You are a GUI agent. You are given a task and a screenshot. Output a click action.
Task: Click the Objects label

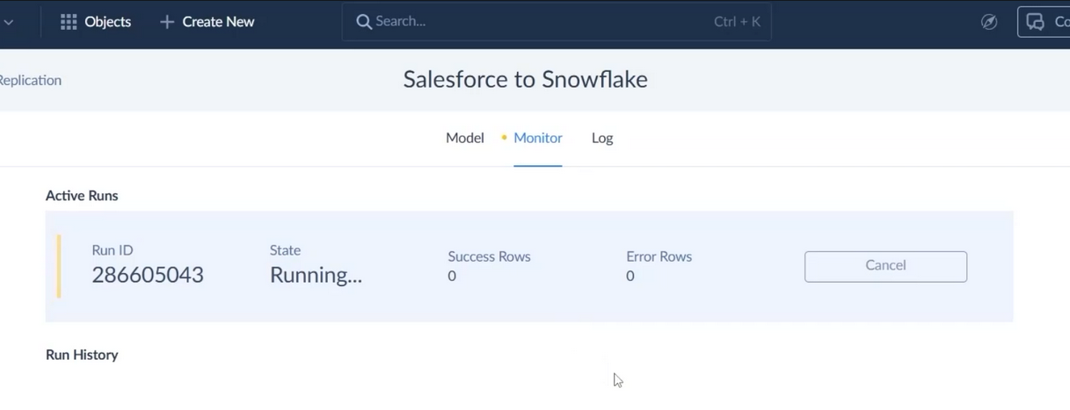pos(108,22)
